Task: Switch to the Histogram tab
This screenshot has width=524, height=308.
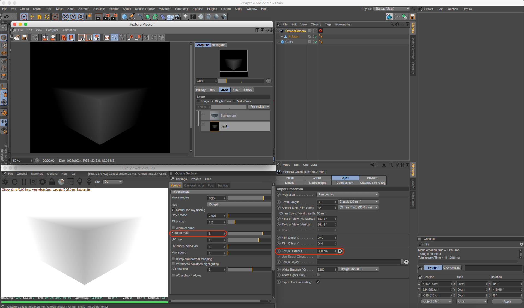Action: pos(218,45)
